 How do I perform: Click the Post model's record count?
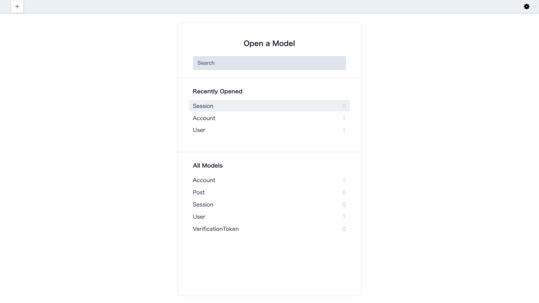pyautogui.click(x=344, y=192)
